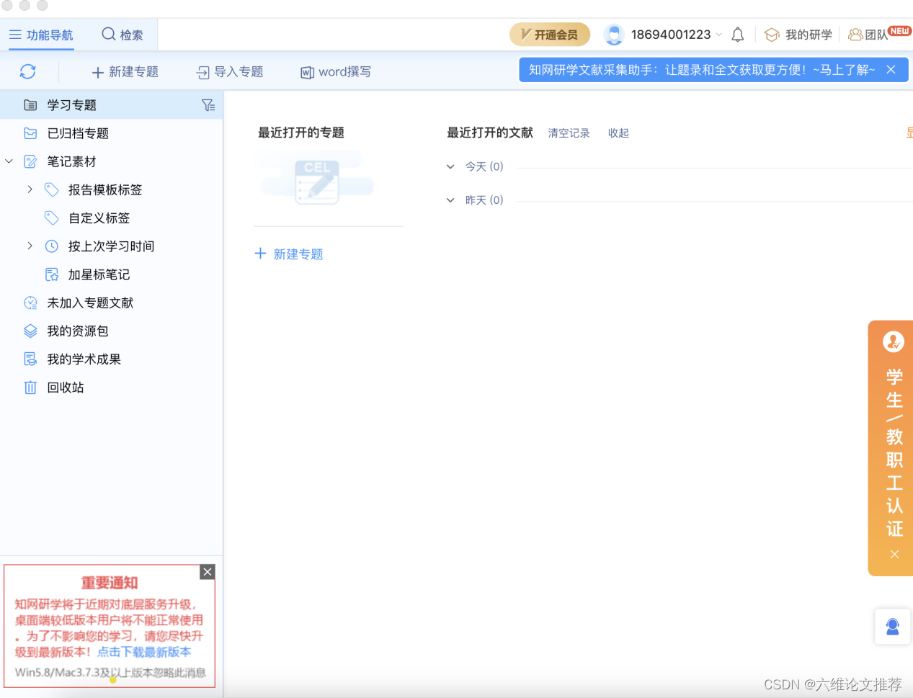
Task: Open the 功能导航 tab
Action: click(41, 35)
